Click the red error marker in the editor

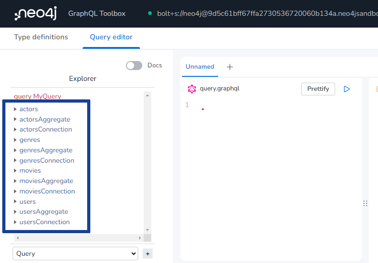pyautogui.click(x=203, y=108)
